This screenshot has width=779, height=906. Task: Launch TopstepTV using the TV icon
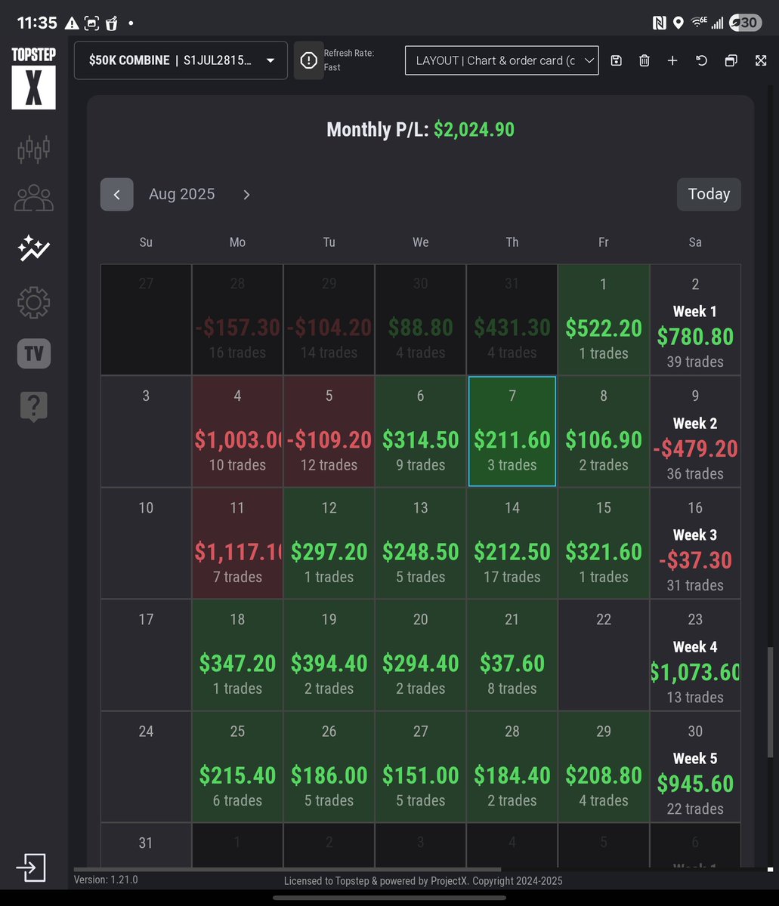tap(33, 353)
